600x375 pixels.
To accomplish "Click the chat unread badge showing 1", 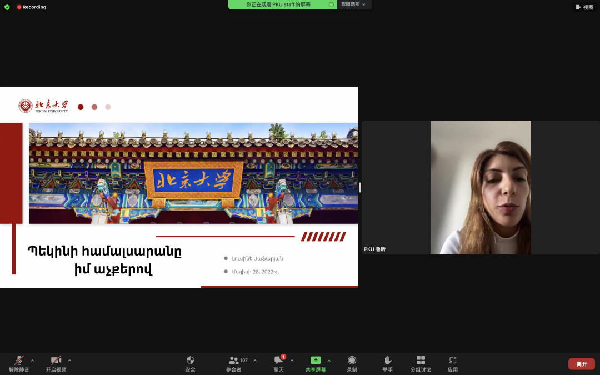I will click(x=283, y=357).
